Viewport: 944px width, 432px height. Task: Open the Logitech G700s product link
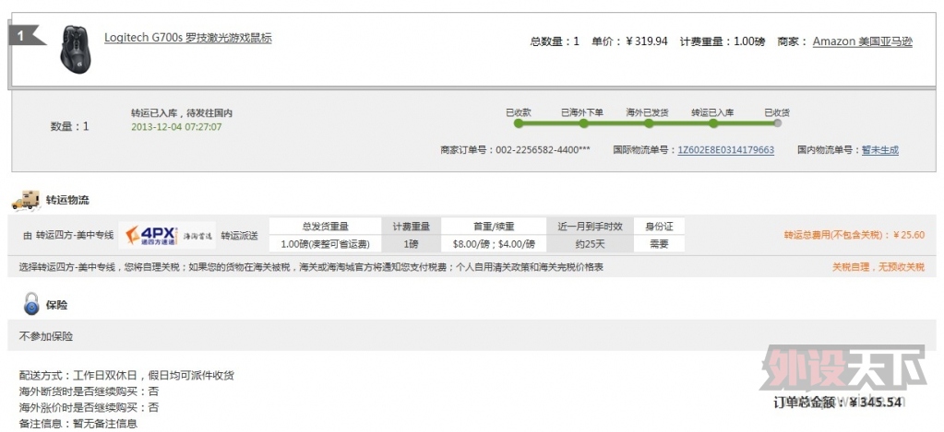point(188,38)
